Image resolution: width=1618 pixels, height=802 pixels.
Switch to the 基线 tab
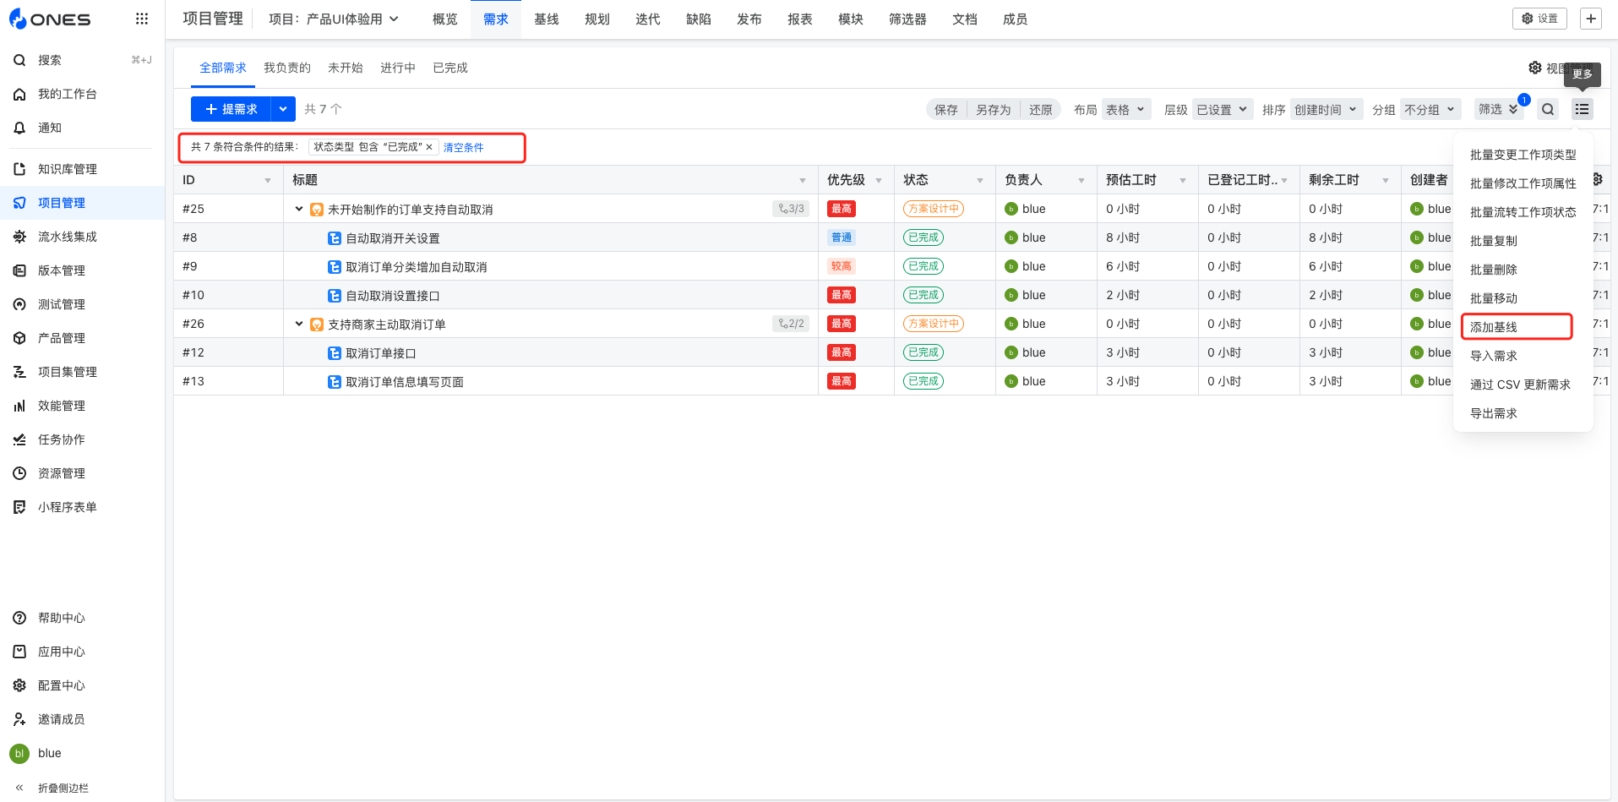pos(547,19)
